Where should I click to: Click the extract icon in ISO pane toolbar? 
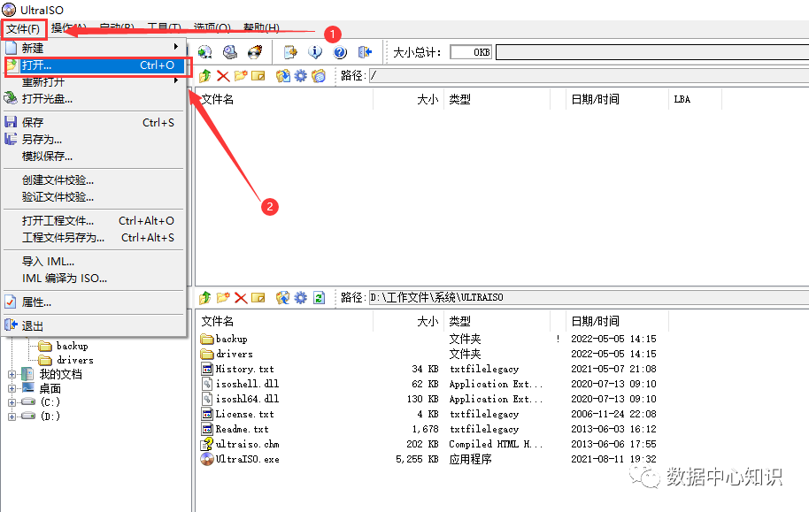(x=282, y=76)
